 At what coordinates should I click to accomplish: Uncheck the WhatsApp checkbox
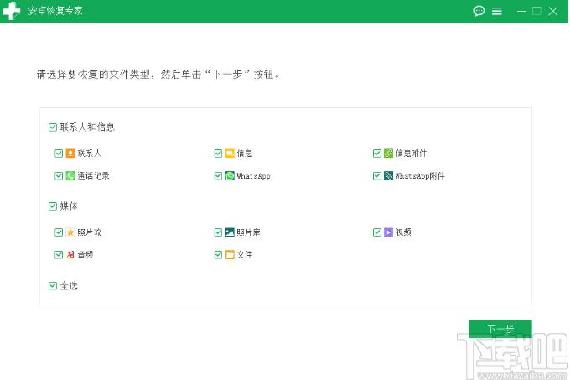click(218, 175)
